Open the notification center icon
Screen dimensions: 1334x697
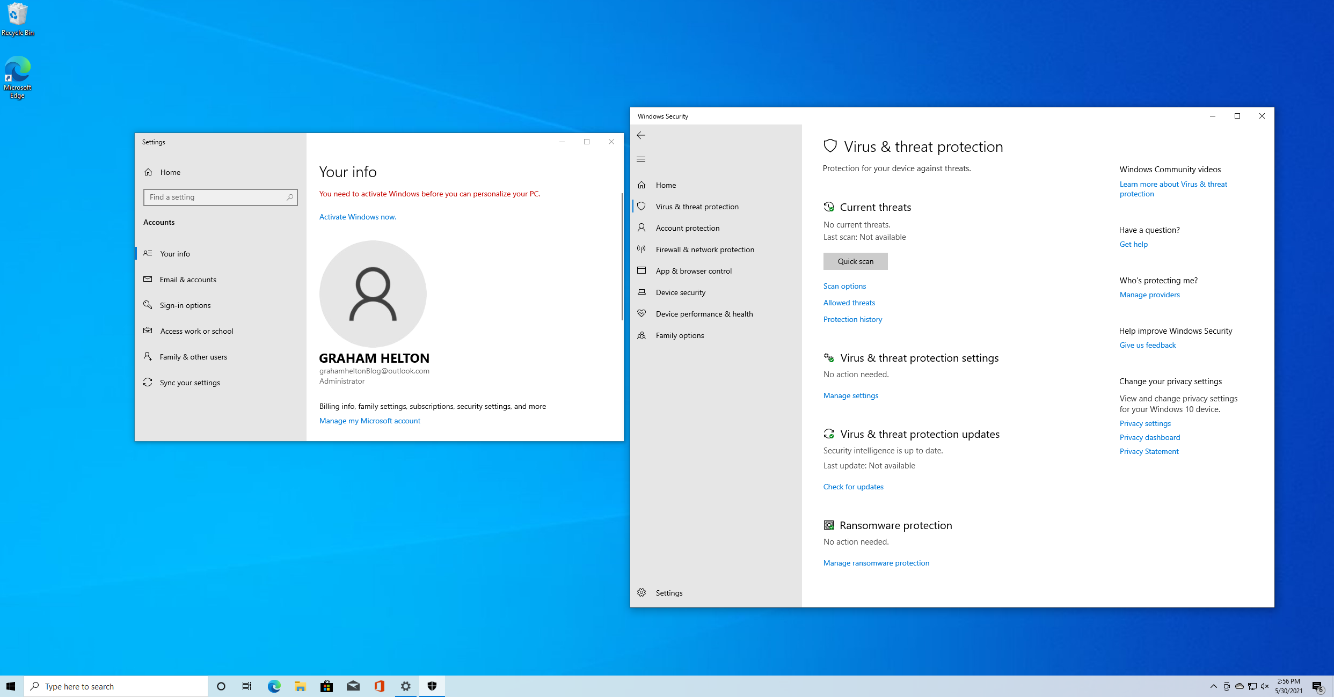click(x=1317, y=686)
